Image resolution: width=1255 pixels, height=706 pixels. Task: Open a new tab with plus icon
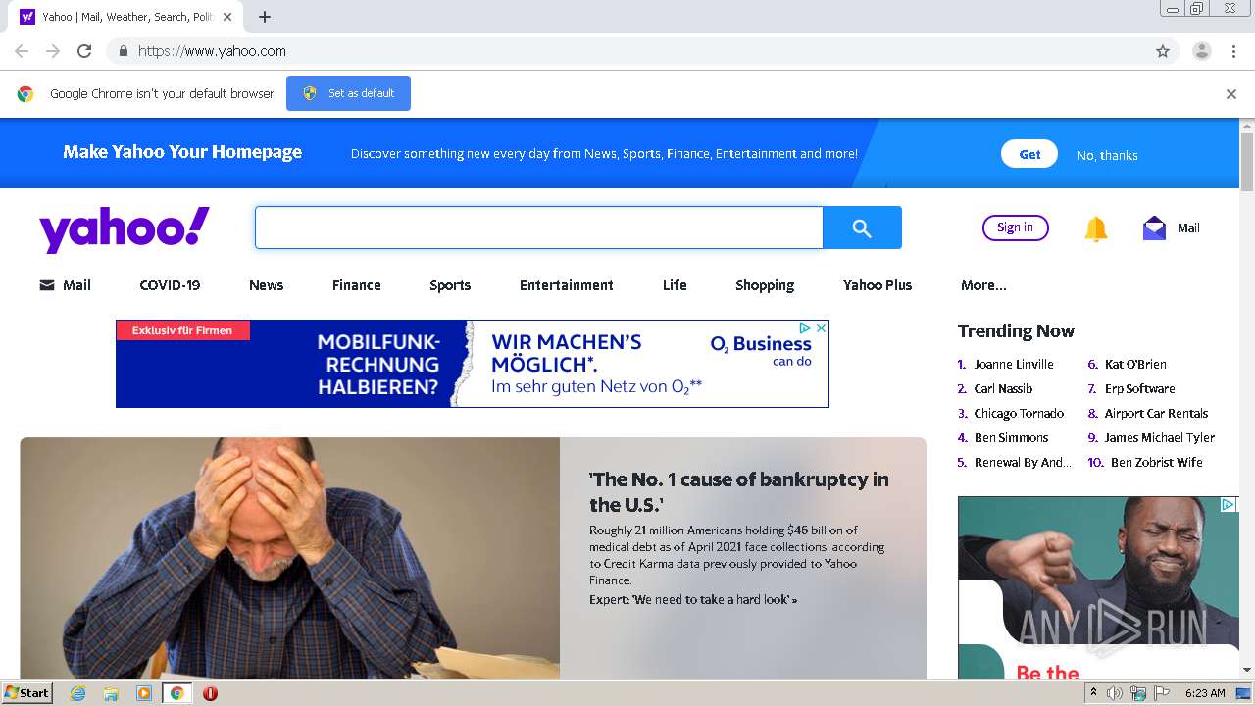pyautogui.click(x=265, y=17)
